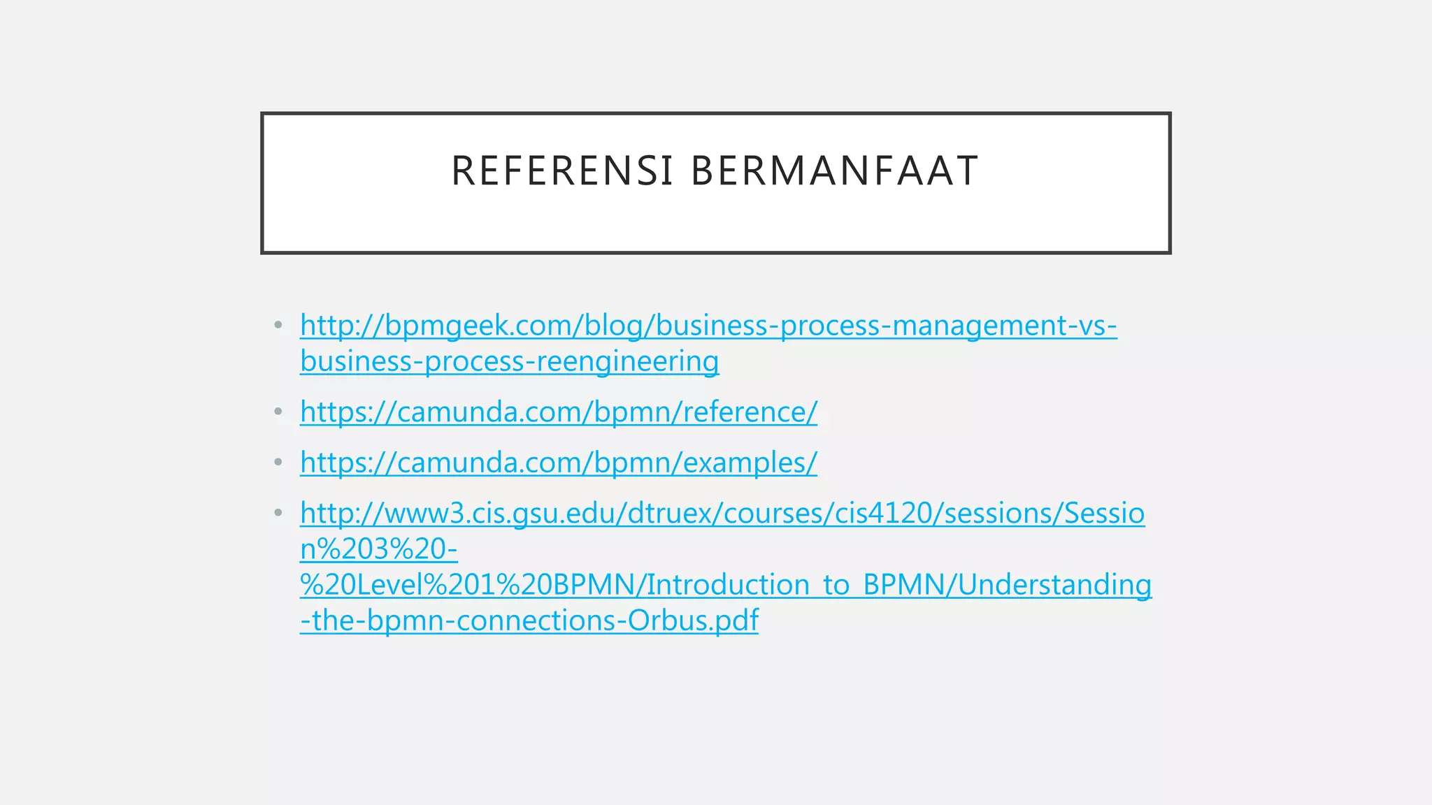
Task: Click the bullet before the gsu.edu link
Action: coord(278,514)
